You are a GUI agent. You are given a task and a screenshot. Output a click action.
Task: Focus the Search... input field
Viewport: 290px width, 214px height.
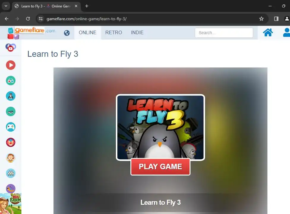tap(224, 33)
